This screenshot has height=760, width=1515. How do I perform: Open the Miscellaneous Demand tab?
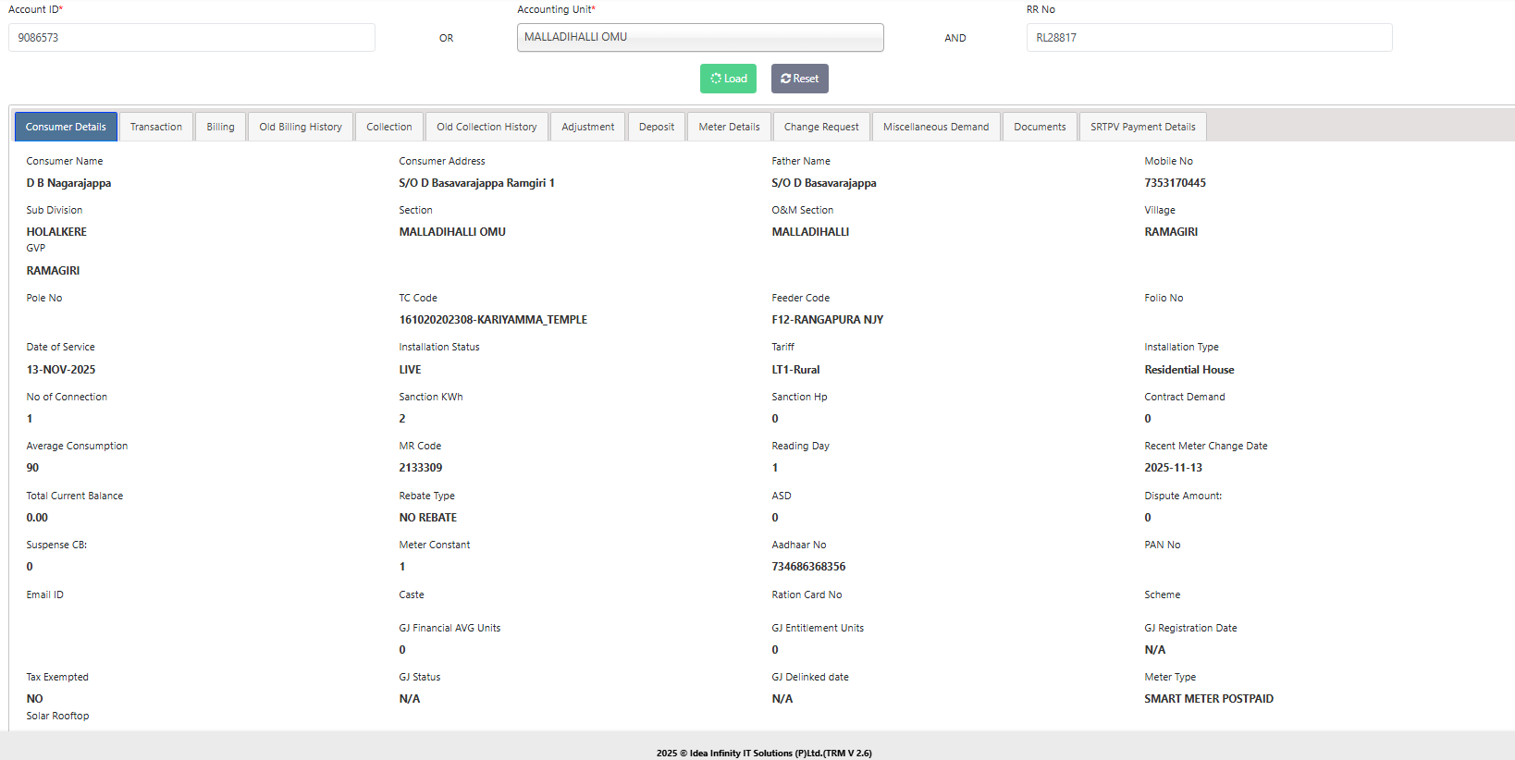click(x=936, y=127)
